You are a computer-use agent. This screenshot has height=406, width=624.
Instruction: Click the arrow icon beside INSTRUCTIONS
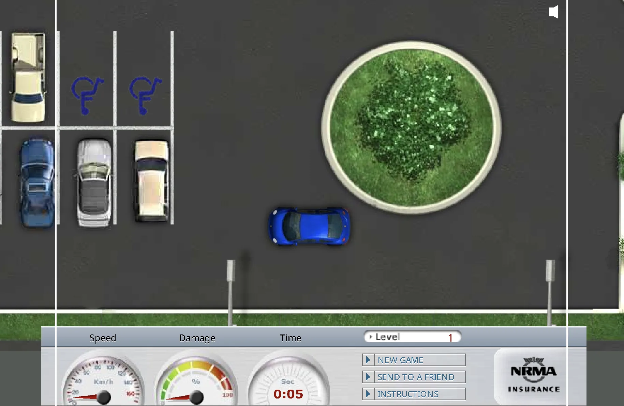click(x=368, y=394)
